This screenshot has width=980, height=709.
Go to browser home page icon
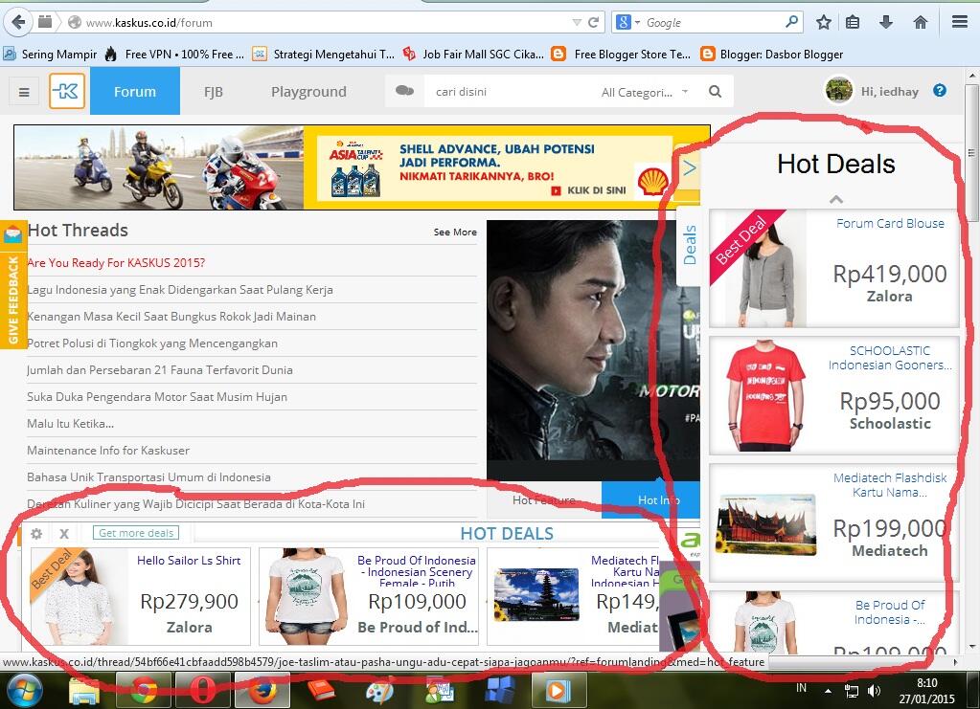point(920,22)
